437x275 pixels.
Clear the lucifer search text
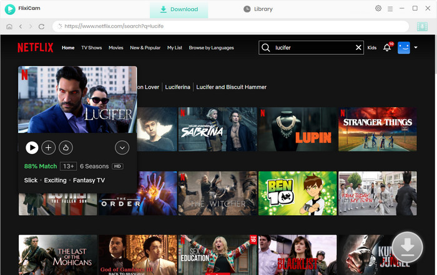point(358,47)
